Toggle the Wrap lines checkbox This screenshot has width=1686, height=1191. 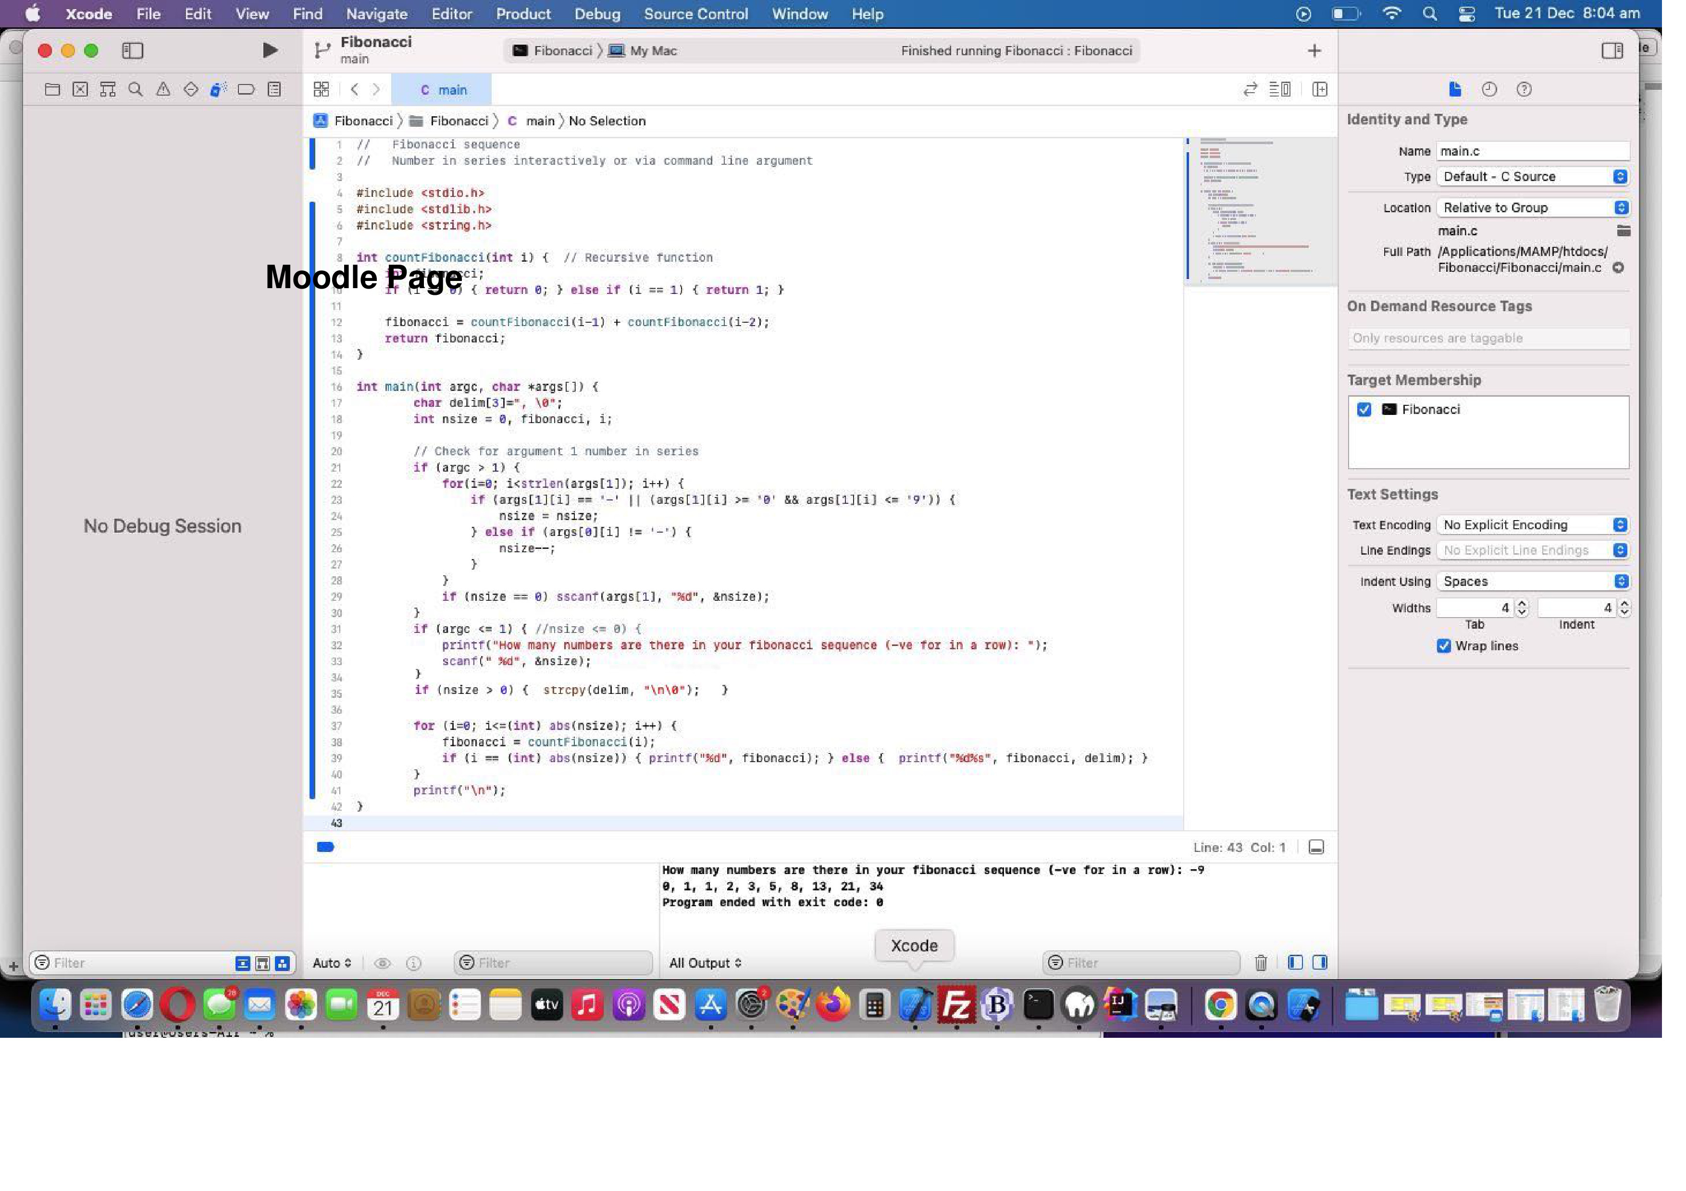pyautogui.click(x=1443, y=646)
